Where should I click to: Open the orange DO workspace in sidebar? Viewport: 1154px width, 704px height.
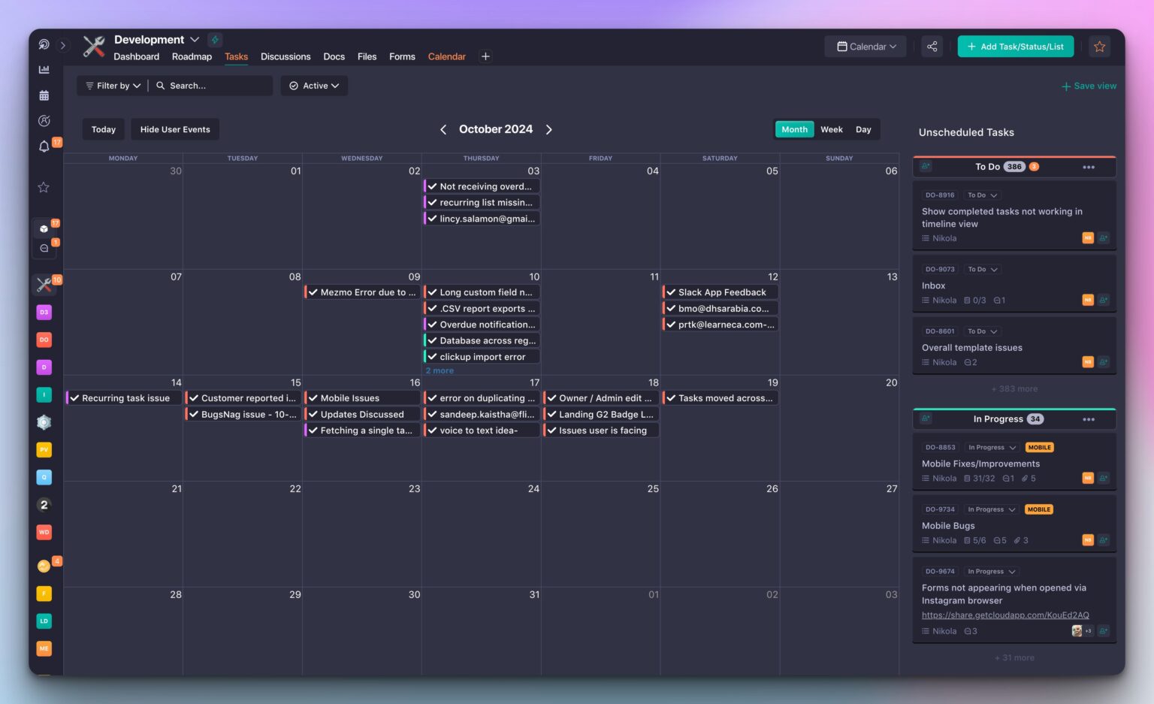coord(44,340)
